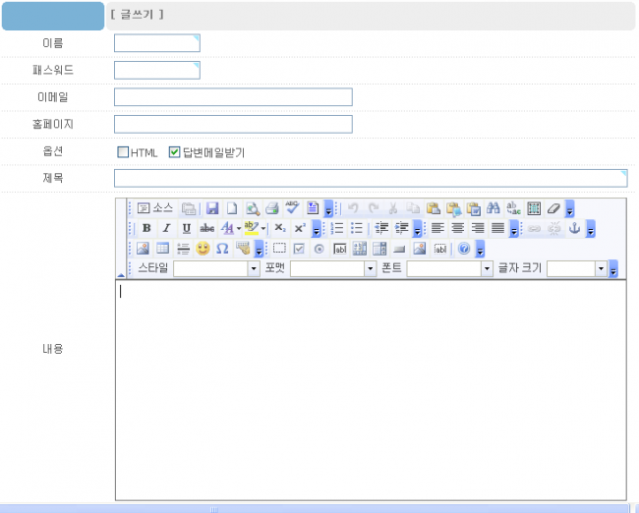639x513 pixels.
Task: Insert special character with Omega icon
Action: [222, 249]
